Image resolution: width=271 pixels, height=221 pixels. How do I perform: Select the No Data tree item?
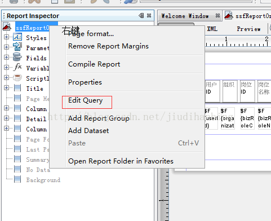(x=38, y=170)
